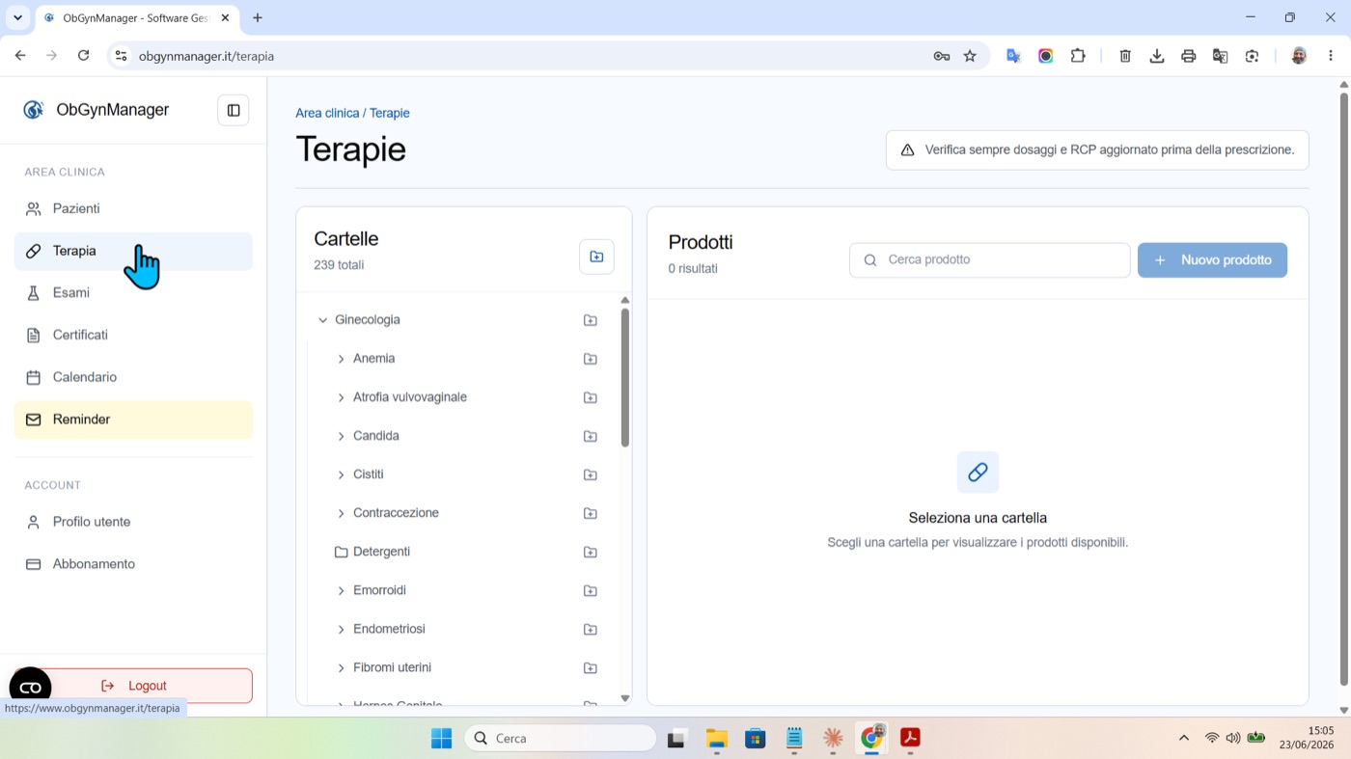This screenshot has width=1351, height=759.
Task: Select Terapia in the sidebar
Action: click(133, 251)
